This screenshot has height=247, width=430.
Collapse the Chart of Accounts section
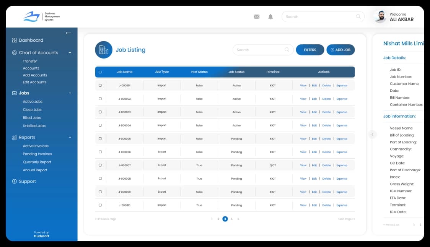70,53
